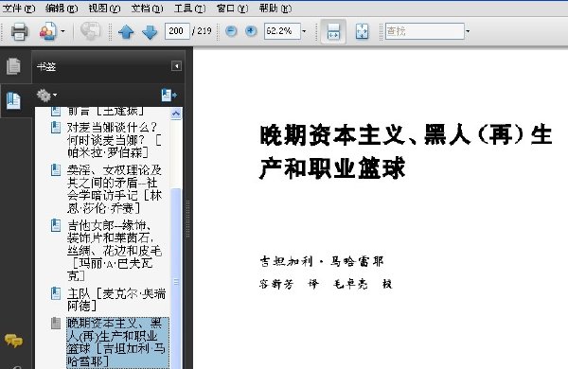Click the 查找 search field

pos(424,31)
